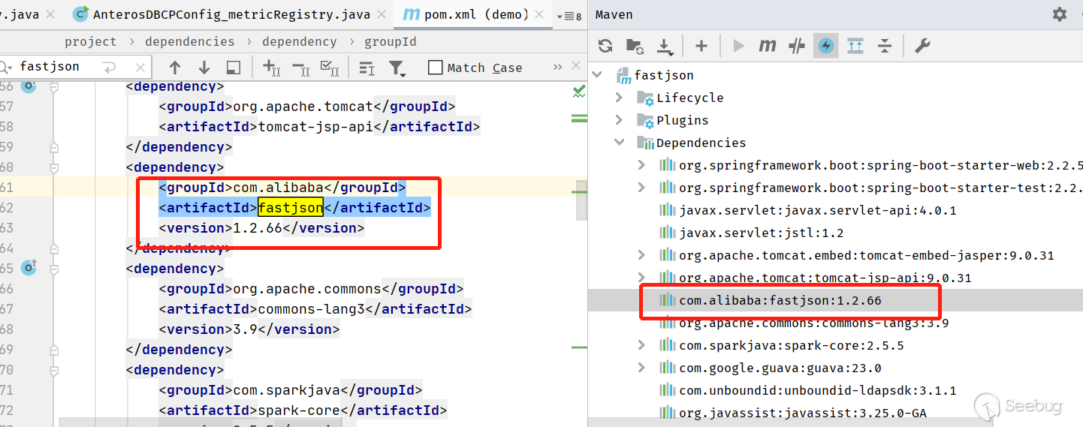Click inspection checkmark status icon in editor
This screenshot has width=1083, height=427.
point(579,92)
